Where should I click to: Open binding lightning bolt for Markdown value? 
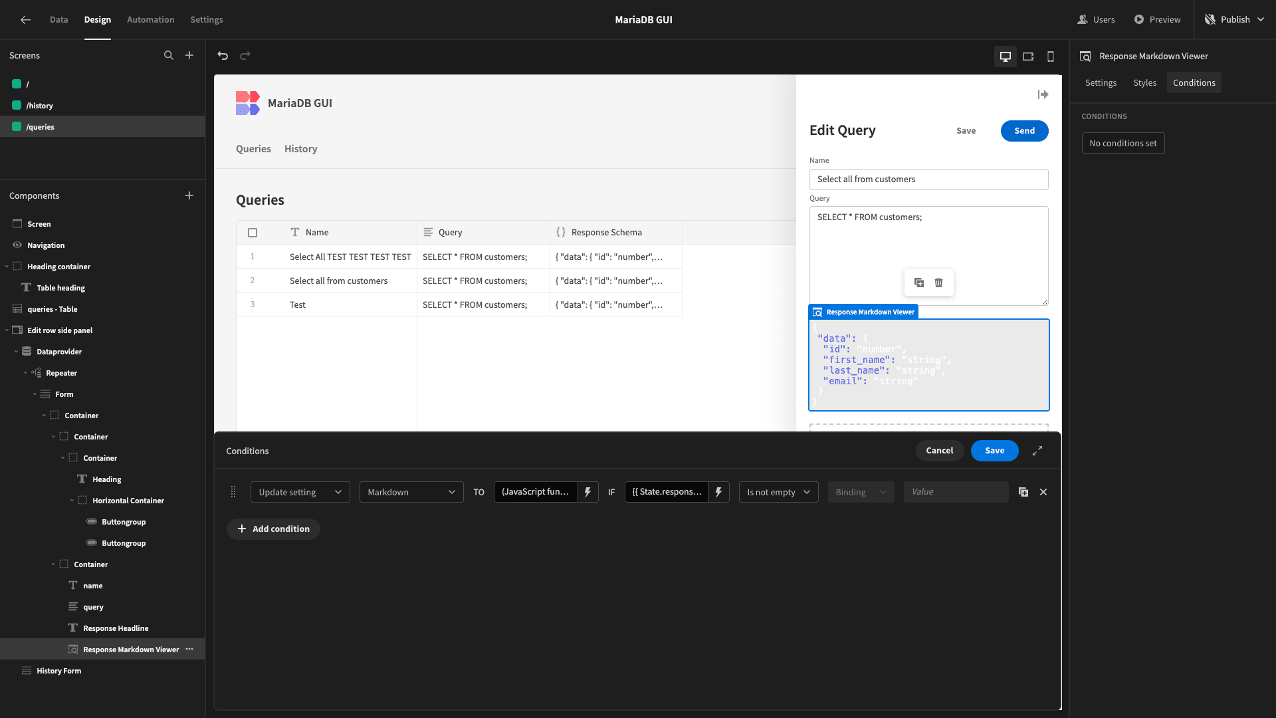tap(588, 492)
